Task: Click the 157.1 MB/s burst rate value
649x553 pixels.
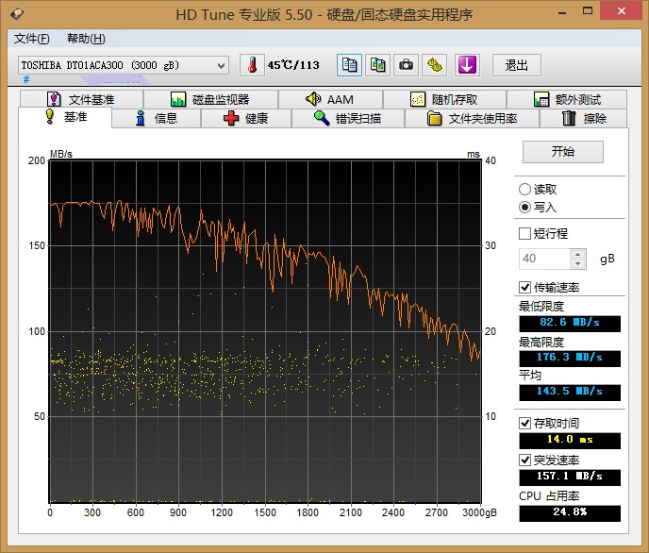Action: coord(570,477)
